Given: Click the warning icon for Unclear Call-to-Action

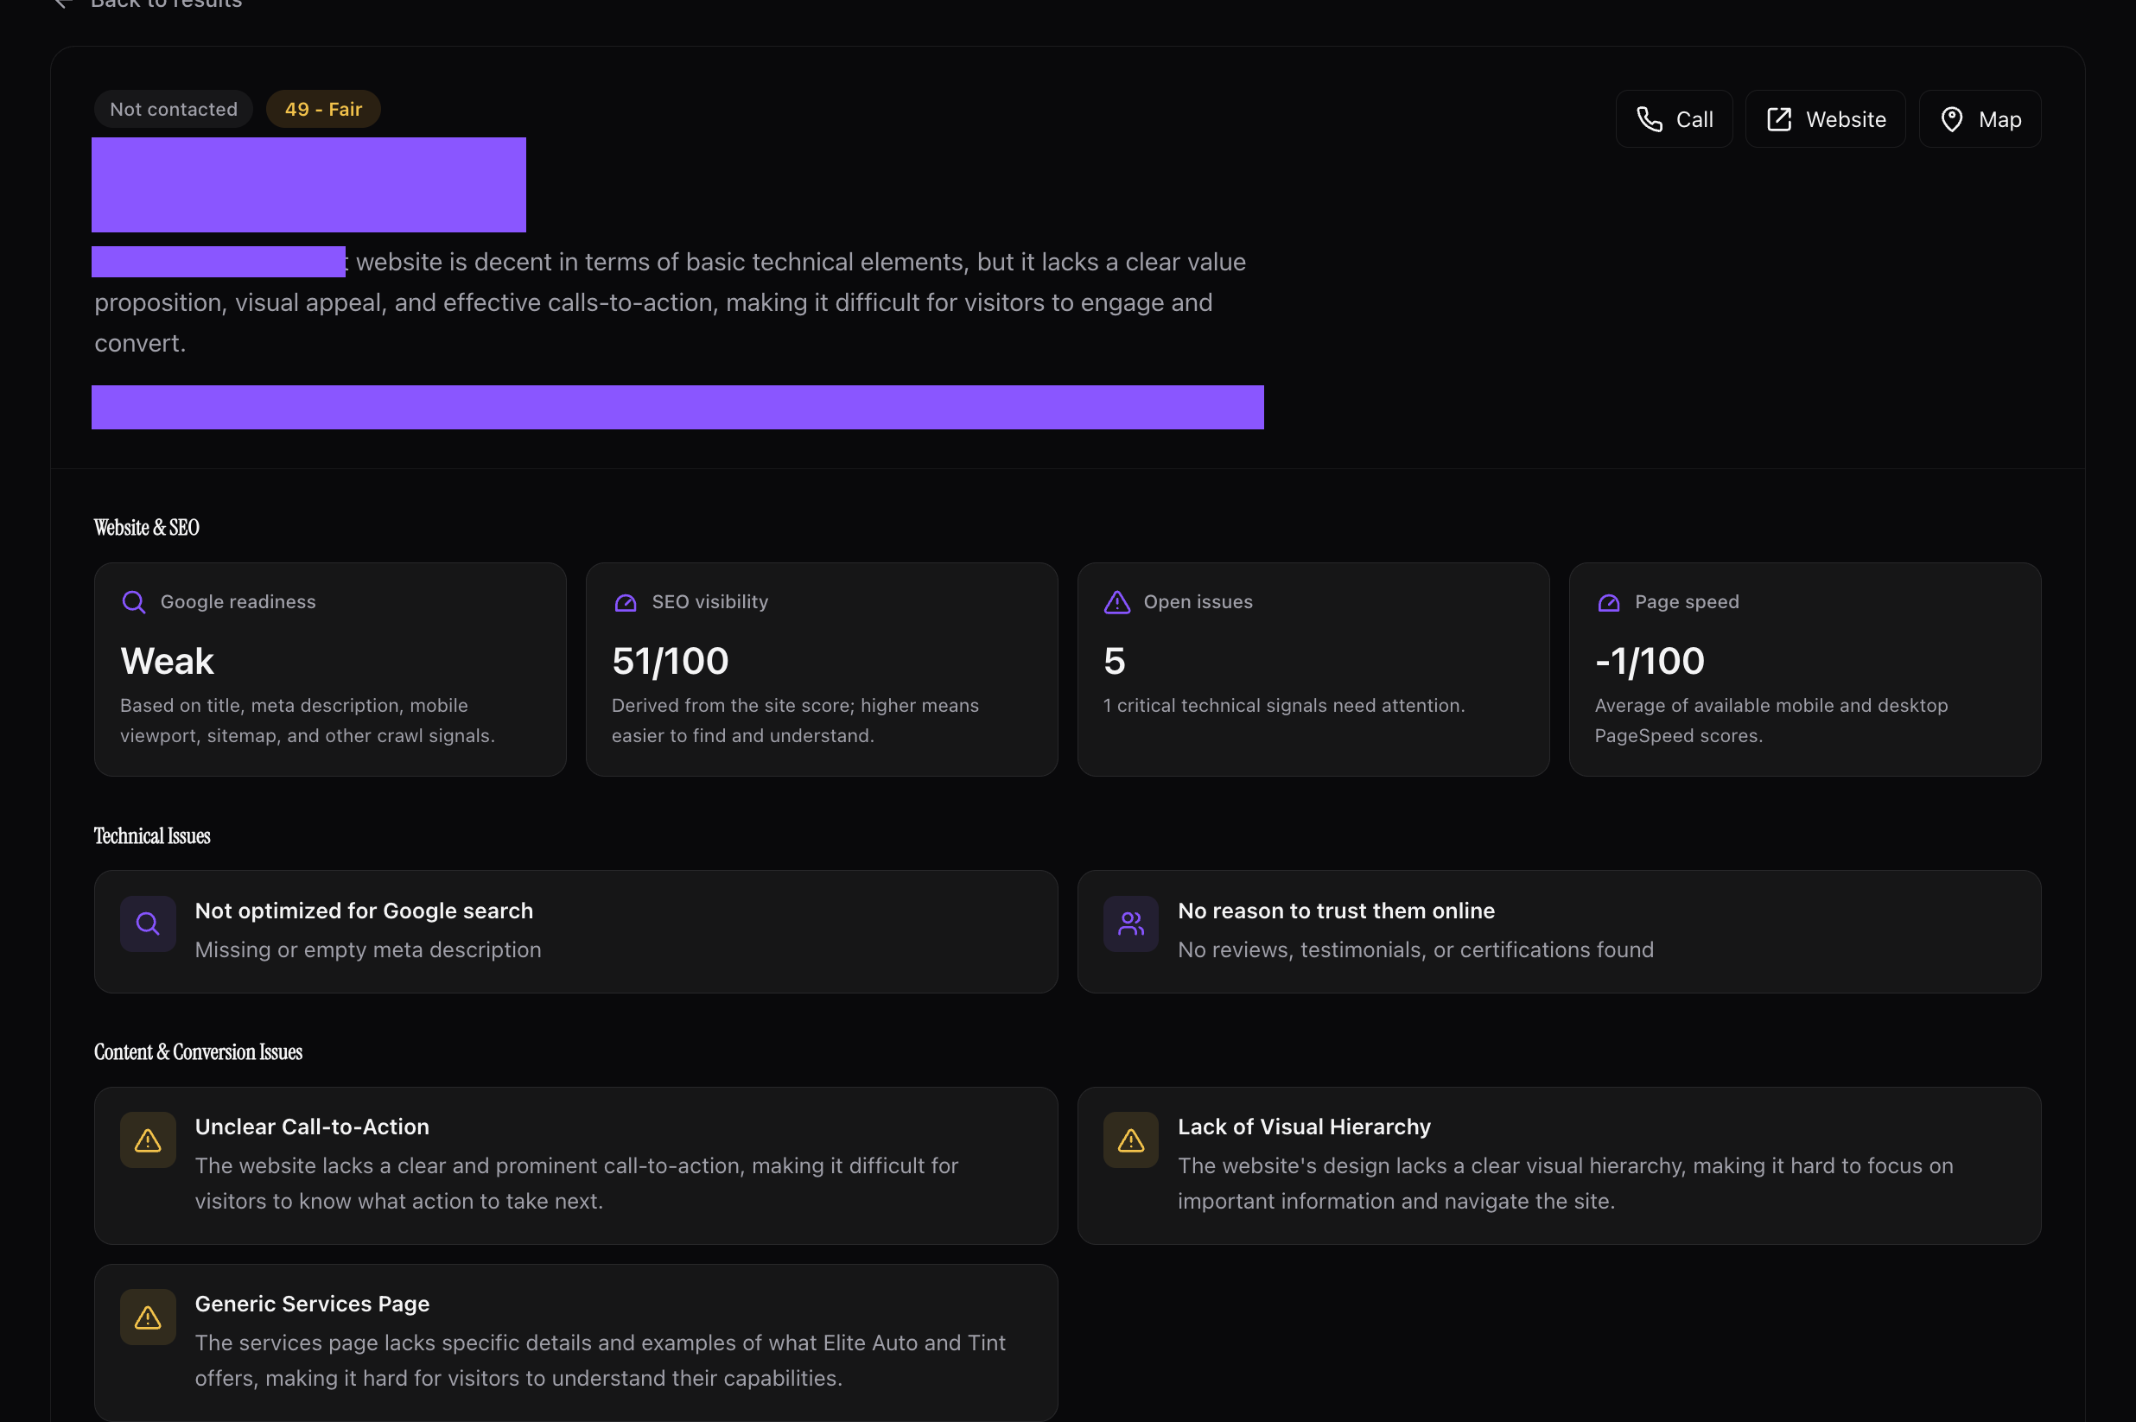Looking at the screenshot, I should [148, 1140].
